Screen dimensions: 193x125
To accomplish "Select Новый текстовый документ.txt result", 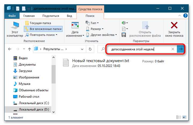I will 101,61.
